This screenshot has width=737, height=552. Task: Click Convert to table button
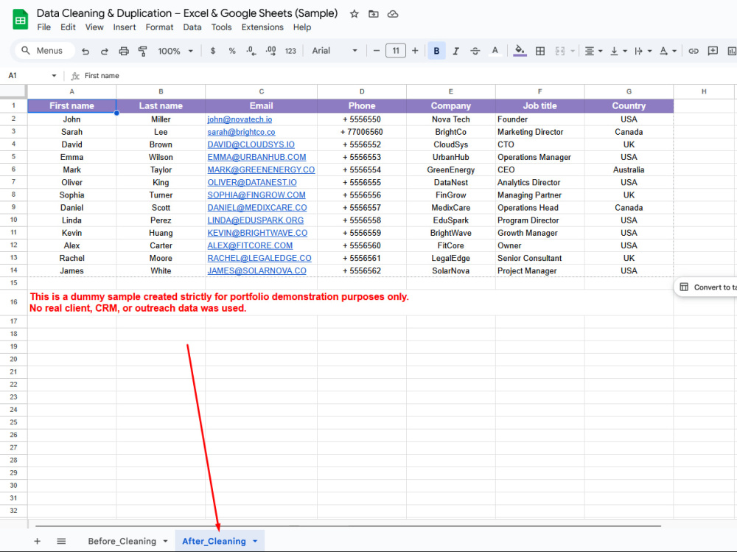tap(706, 287)
